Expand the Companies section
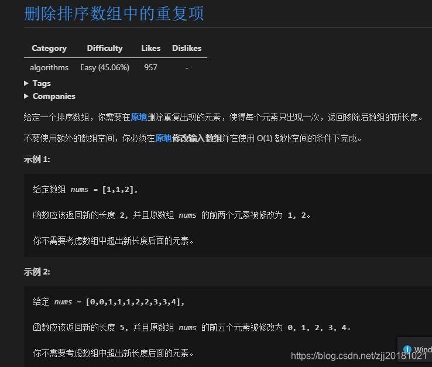This screenshot has width=432, height=367. click(x=50, y=96)
